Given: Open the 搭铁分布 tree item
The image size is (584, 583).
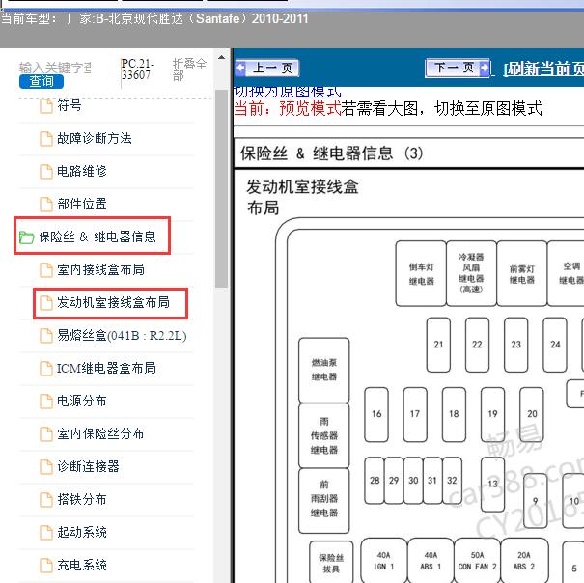Looking at the screenshot, I should click(x=82, y=499).
